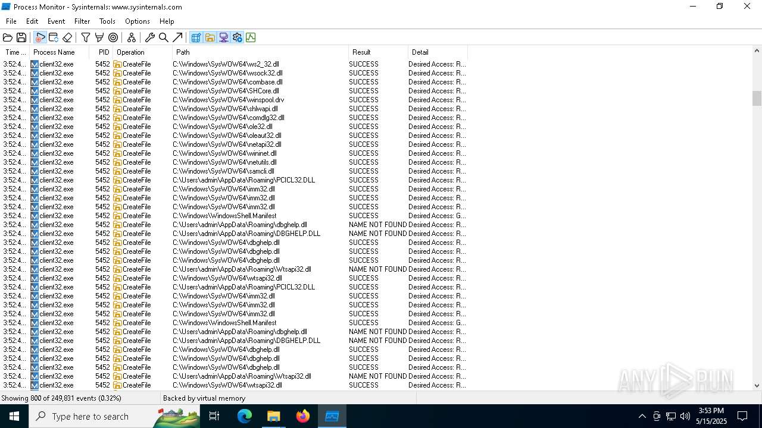The image size is (762, 428).
Task: Click the Jump To arrow icon
Action: point(177,37)
